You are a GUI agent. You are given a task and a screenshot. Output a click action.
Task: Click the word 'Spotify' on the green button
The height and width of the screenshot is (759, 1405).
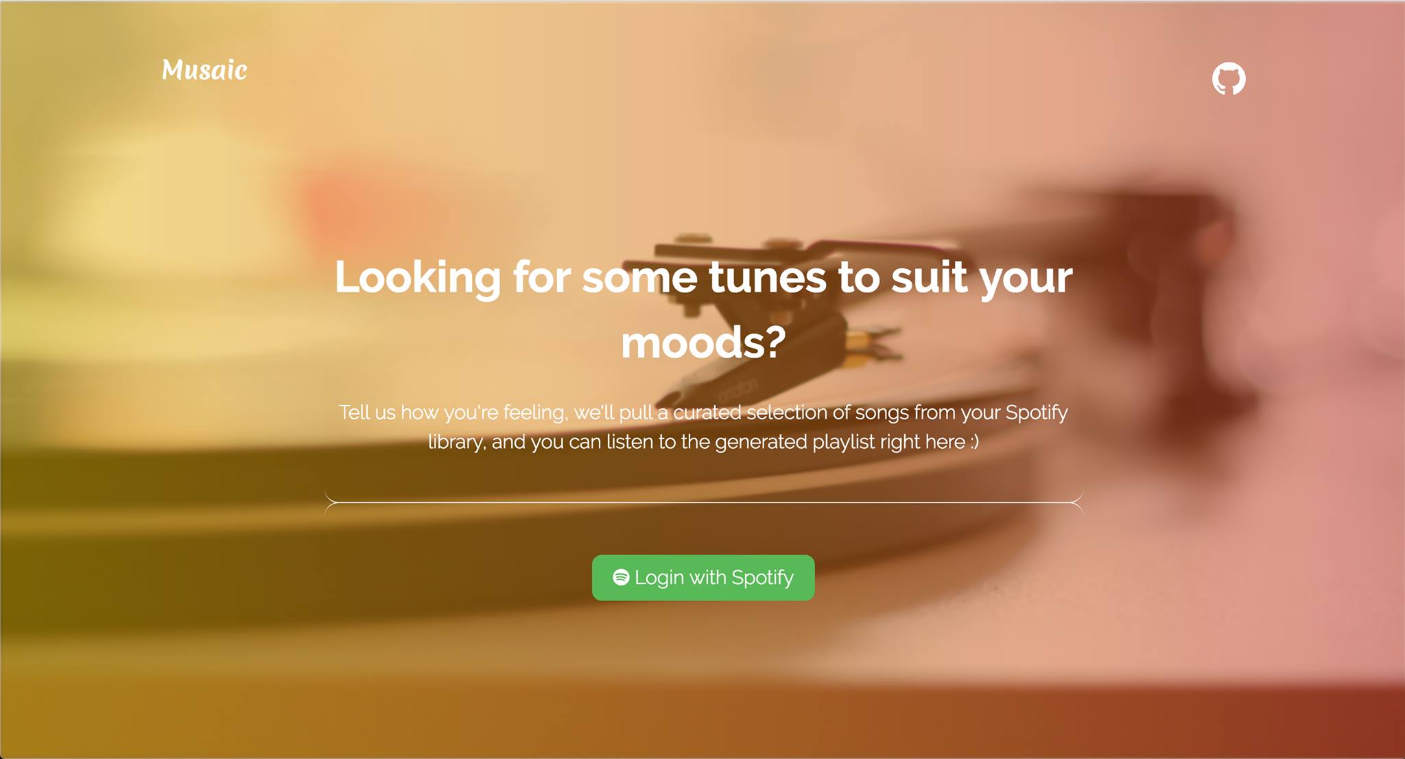762,579
